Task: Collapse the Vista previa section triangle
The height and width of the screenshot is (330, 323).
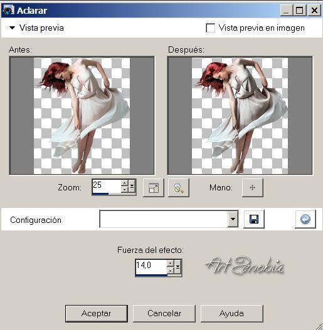Action: coord(12,28)
